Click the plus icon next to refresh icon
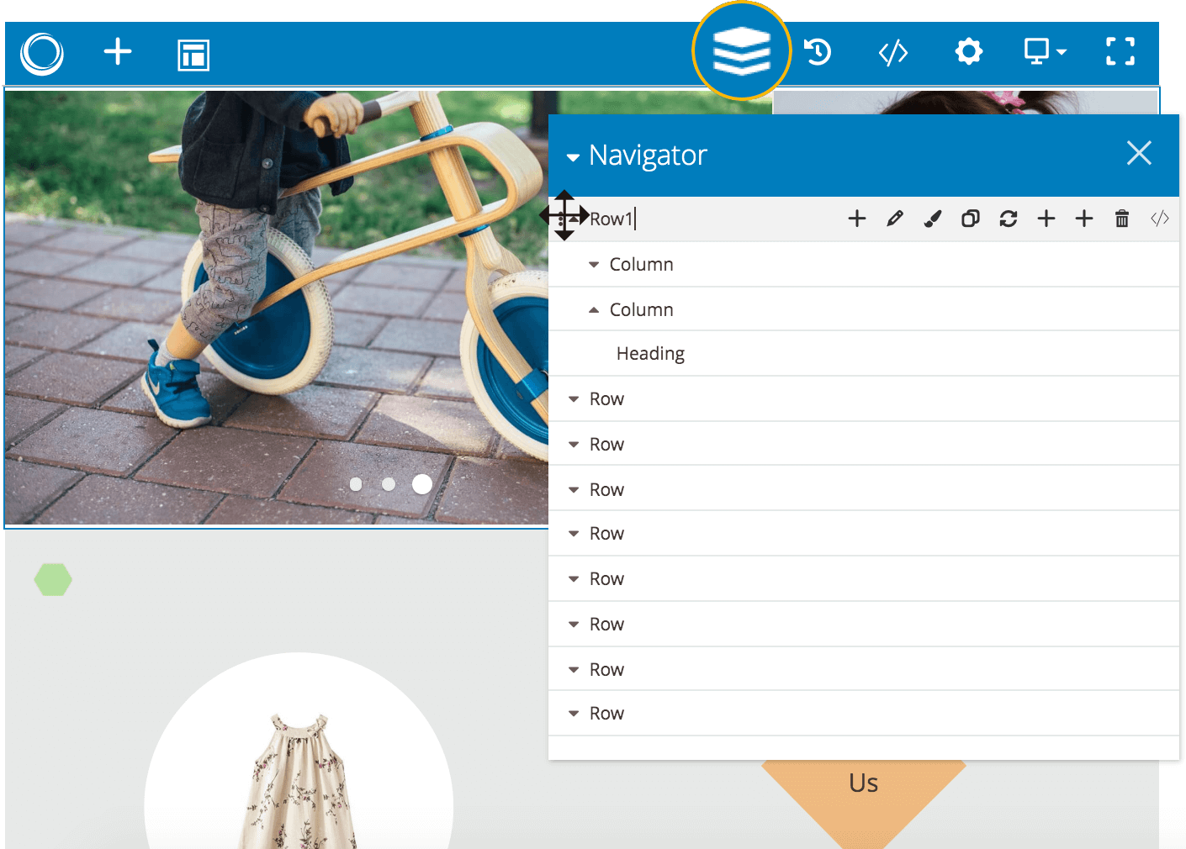 [x=1046, y=219]
